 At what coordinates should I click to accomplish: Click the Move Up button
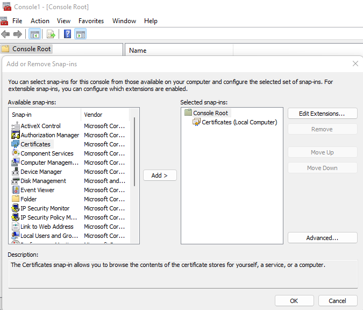click(323, 152)
